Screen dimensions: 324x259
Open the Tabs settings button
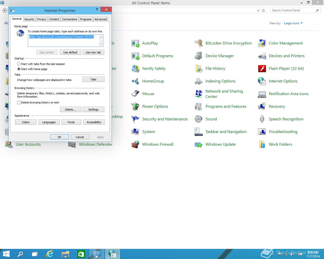tap(93, 79)
